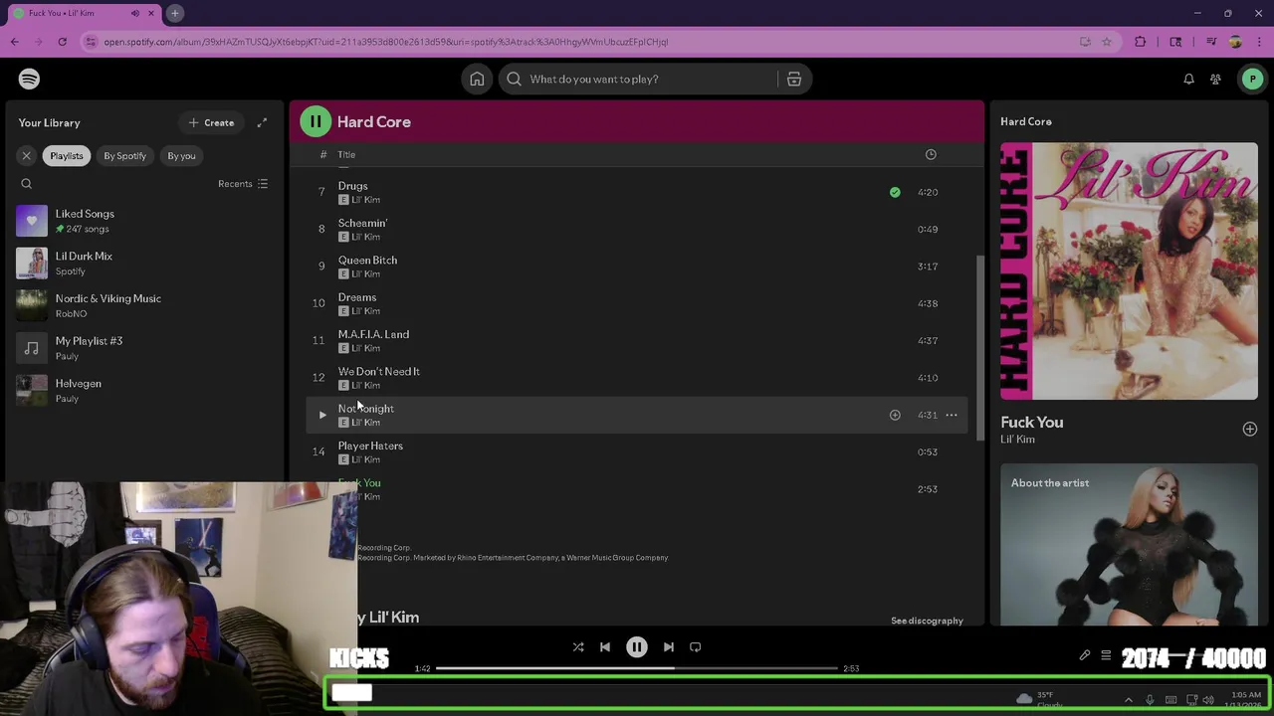The width and height of the screenshot is (1274, 716).
Task: Select the Playlists filter chip
Action: click(67, 156)
